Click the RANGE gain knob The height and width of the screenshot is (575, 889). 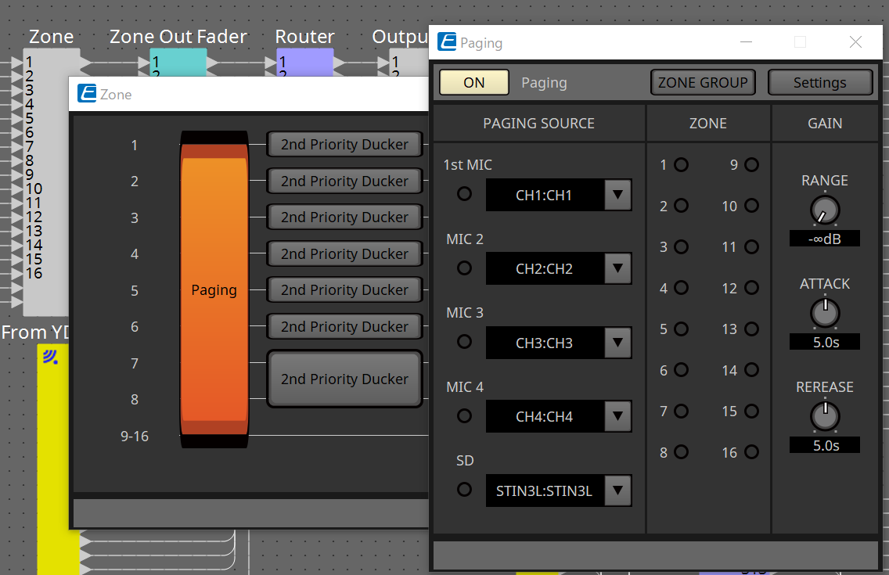coord(824,210)
